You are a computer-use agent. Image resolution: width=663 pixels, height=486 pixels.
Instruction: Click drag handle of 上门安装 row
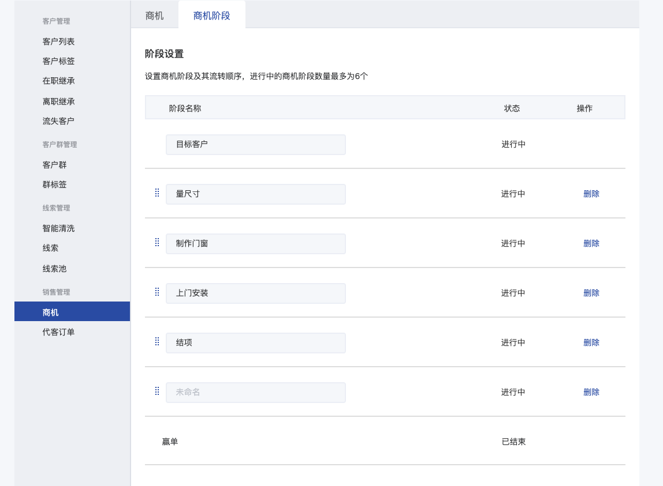[157, 292]
